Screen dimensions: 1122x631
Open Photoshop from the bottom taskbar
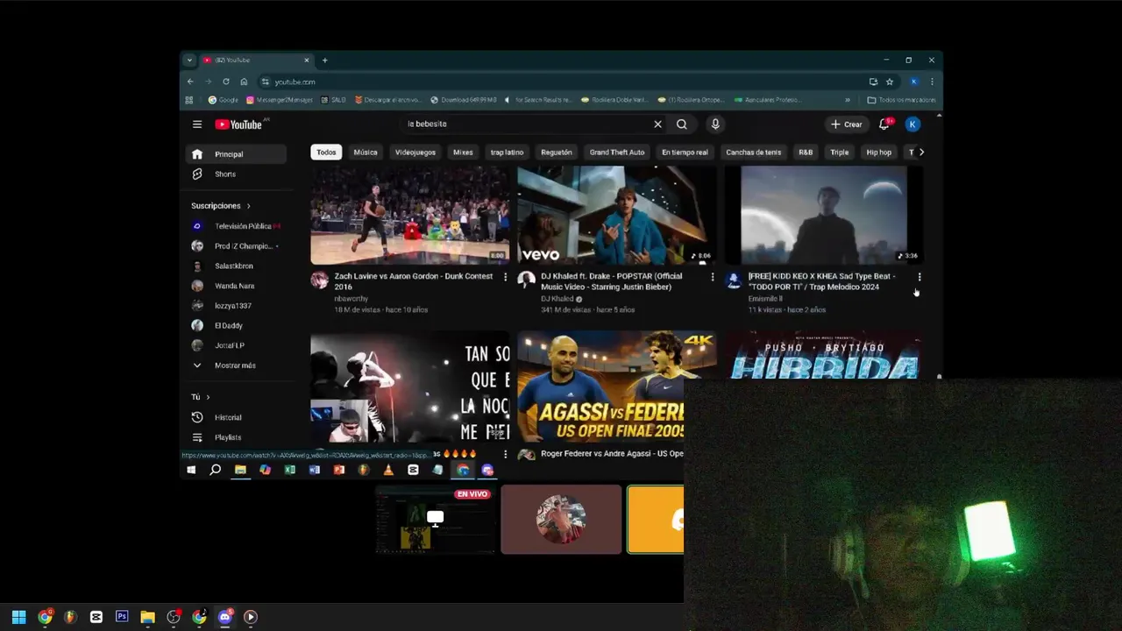[x=122, y=617]
